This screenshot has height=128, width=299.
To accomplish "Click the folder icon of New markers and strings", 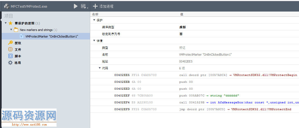I will click(x=16, y=30).
